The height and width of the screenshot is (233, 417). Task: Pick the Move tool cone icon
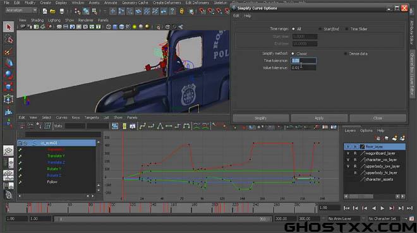pyautogui.click(x=8, y=63)
